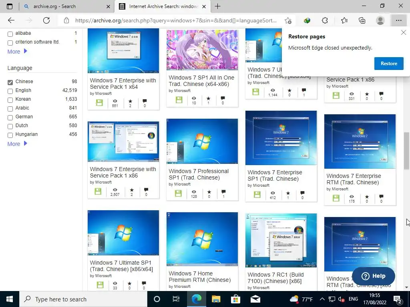
Task: Open Windows 7 SP1 All In One Trad. Chinese link
Action: 201,81
